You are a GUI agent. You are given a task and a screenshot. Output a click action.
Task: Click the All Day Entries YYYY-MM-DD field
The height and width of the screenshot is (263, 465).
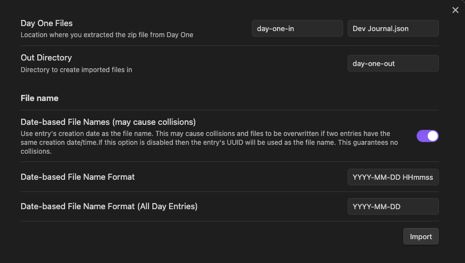tap(393, 206)
